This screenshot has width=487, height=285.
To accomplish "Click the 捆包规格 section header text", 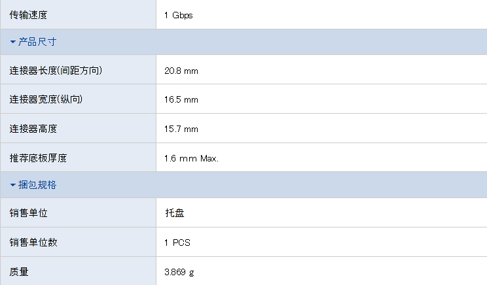I will (x=37, y=185).
